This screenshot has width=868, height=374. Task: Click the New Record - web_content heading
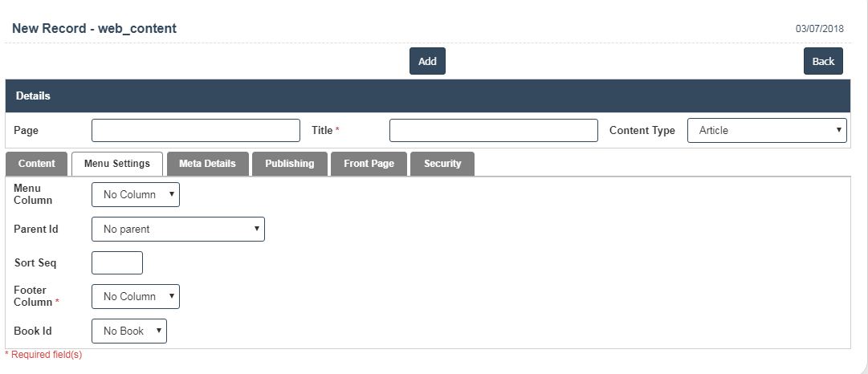[94, 29]
